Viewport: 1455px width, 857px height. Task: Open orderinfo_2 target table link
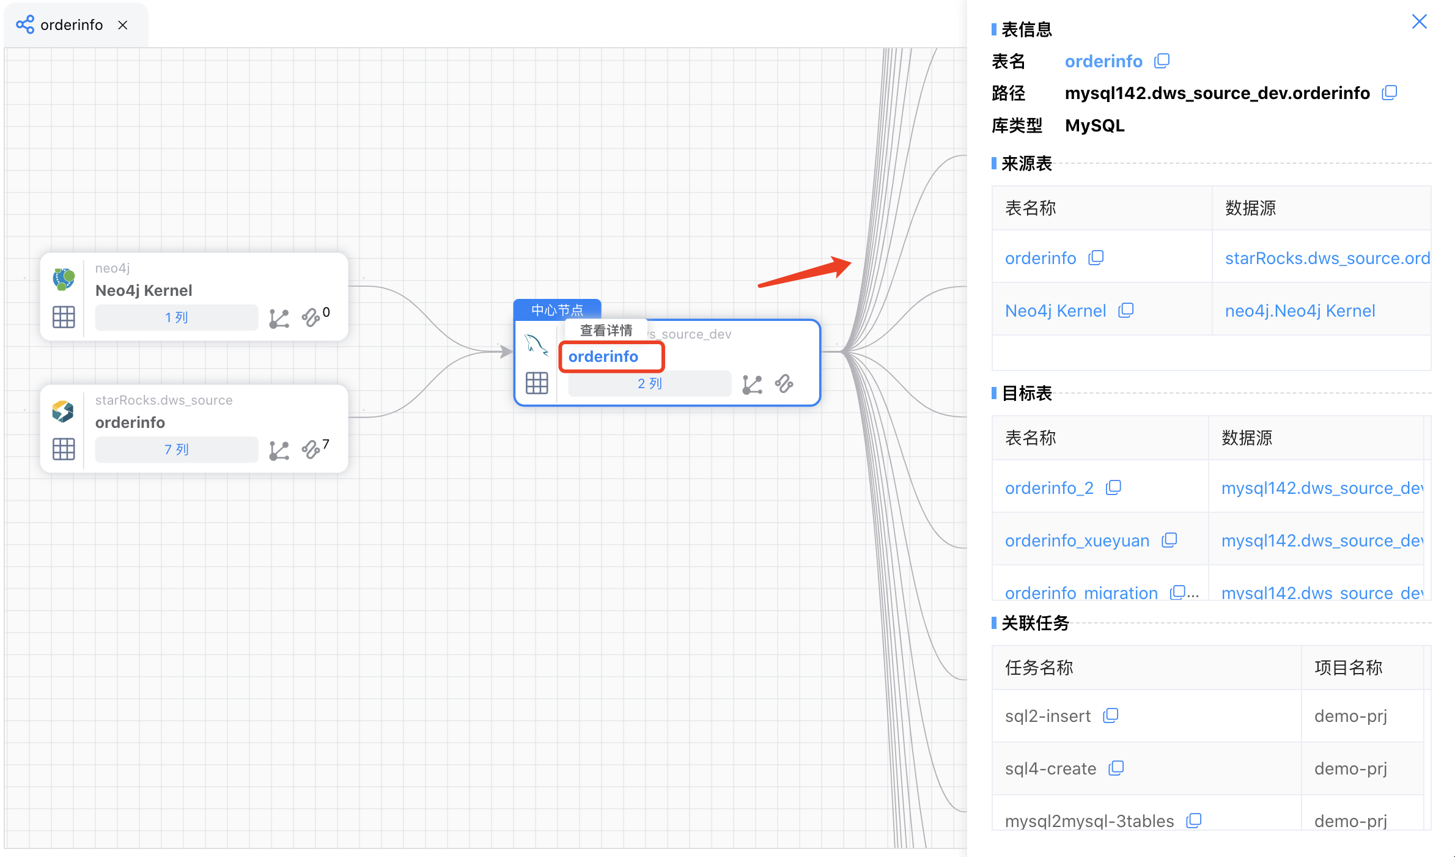click(x=1049, y=488)
